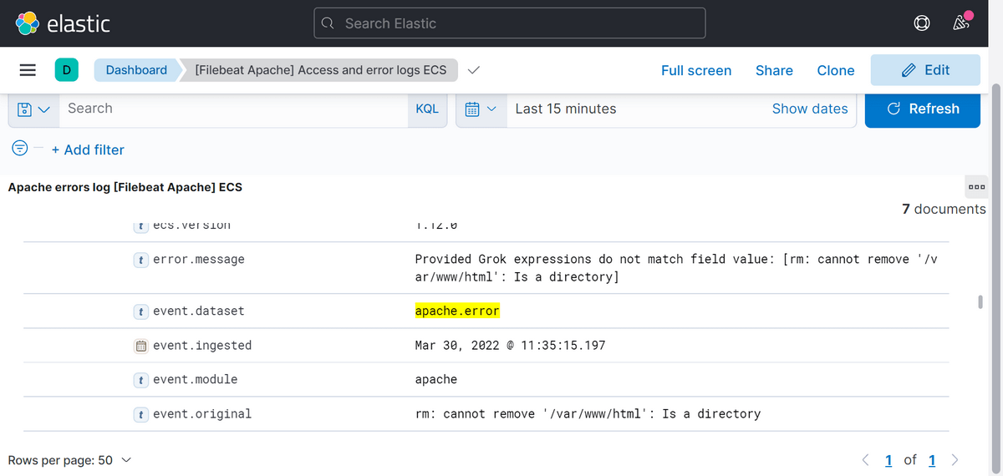Click the highlighted apache.error value
The image size is (1003, 476).
pos(457,311)
